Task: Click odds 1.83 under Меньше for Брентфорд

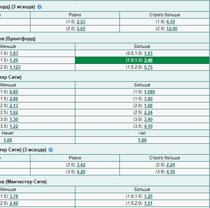Action: [14, 53]
